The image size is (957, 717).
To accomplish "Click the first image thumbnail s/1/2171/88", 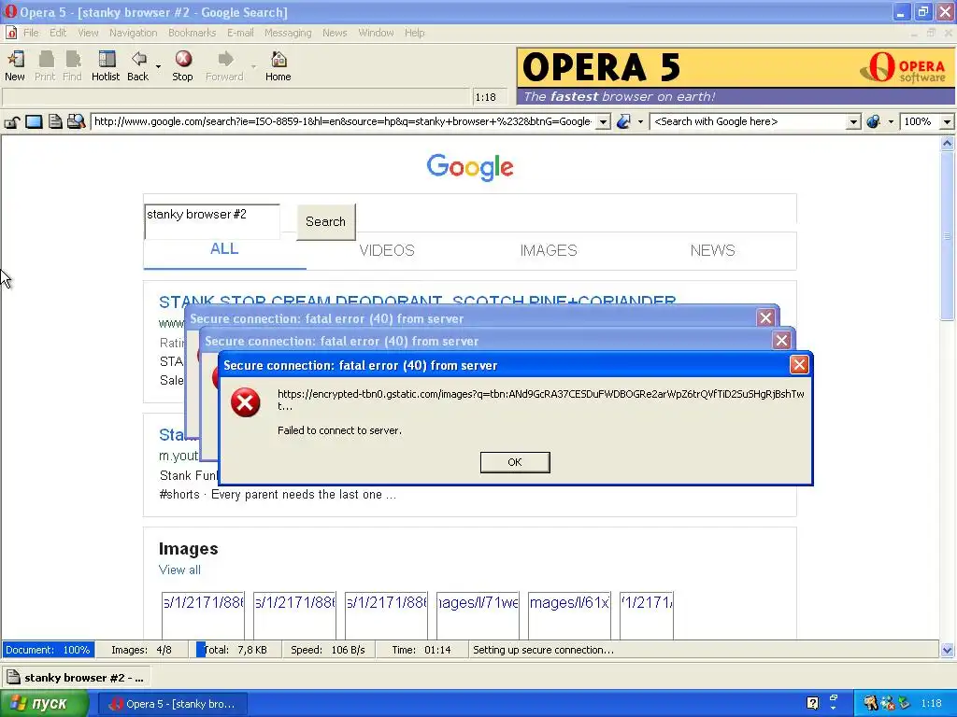I will click(203, 614).
